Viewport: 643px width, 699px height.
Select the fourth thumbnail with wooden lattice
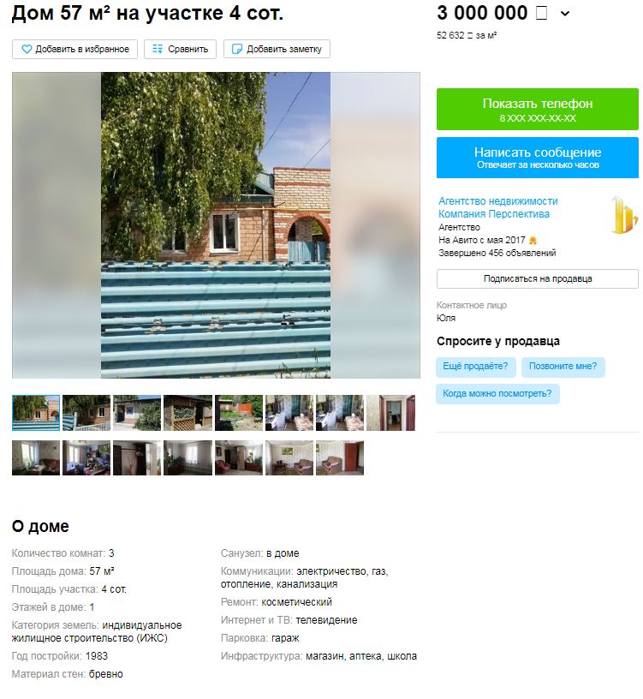point(188,413)
